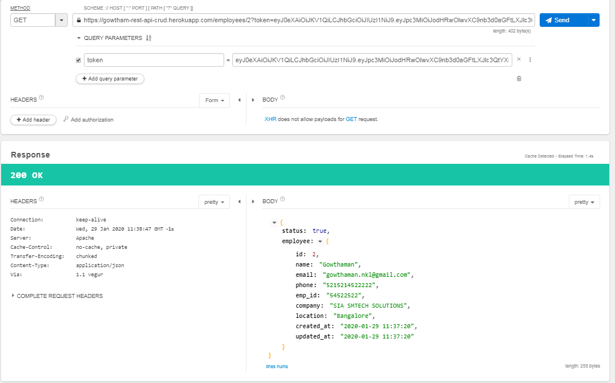Open response HEADERS help icon

[42, 199]
